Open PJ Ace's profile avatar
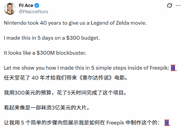 [10, 8]
